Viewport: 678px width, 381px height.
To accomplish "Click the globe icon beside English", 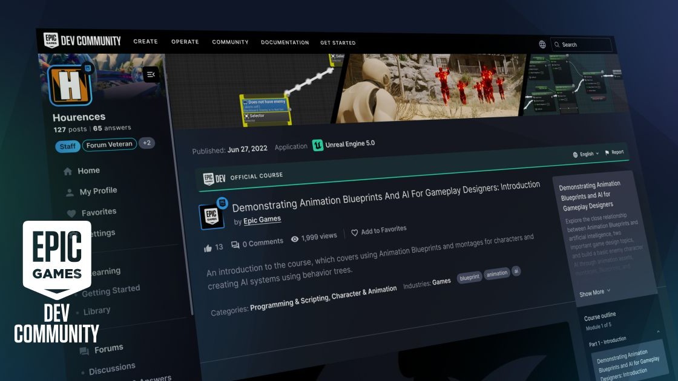I will point(575,155).
